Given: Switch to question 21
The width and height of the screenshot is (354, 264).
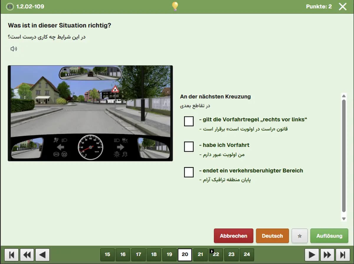Looking at the screenshot, I should [201, 255].
